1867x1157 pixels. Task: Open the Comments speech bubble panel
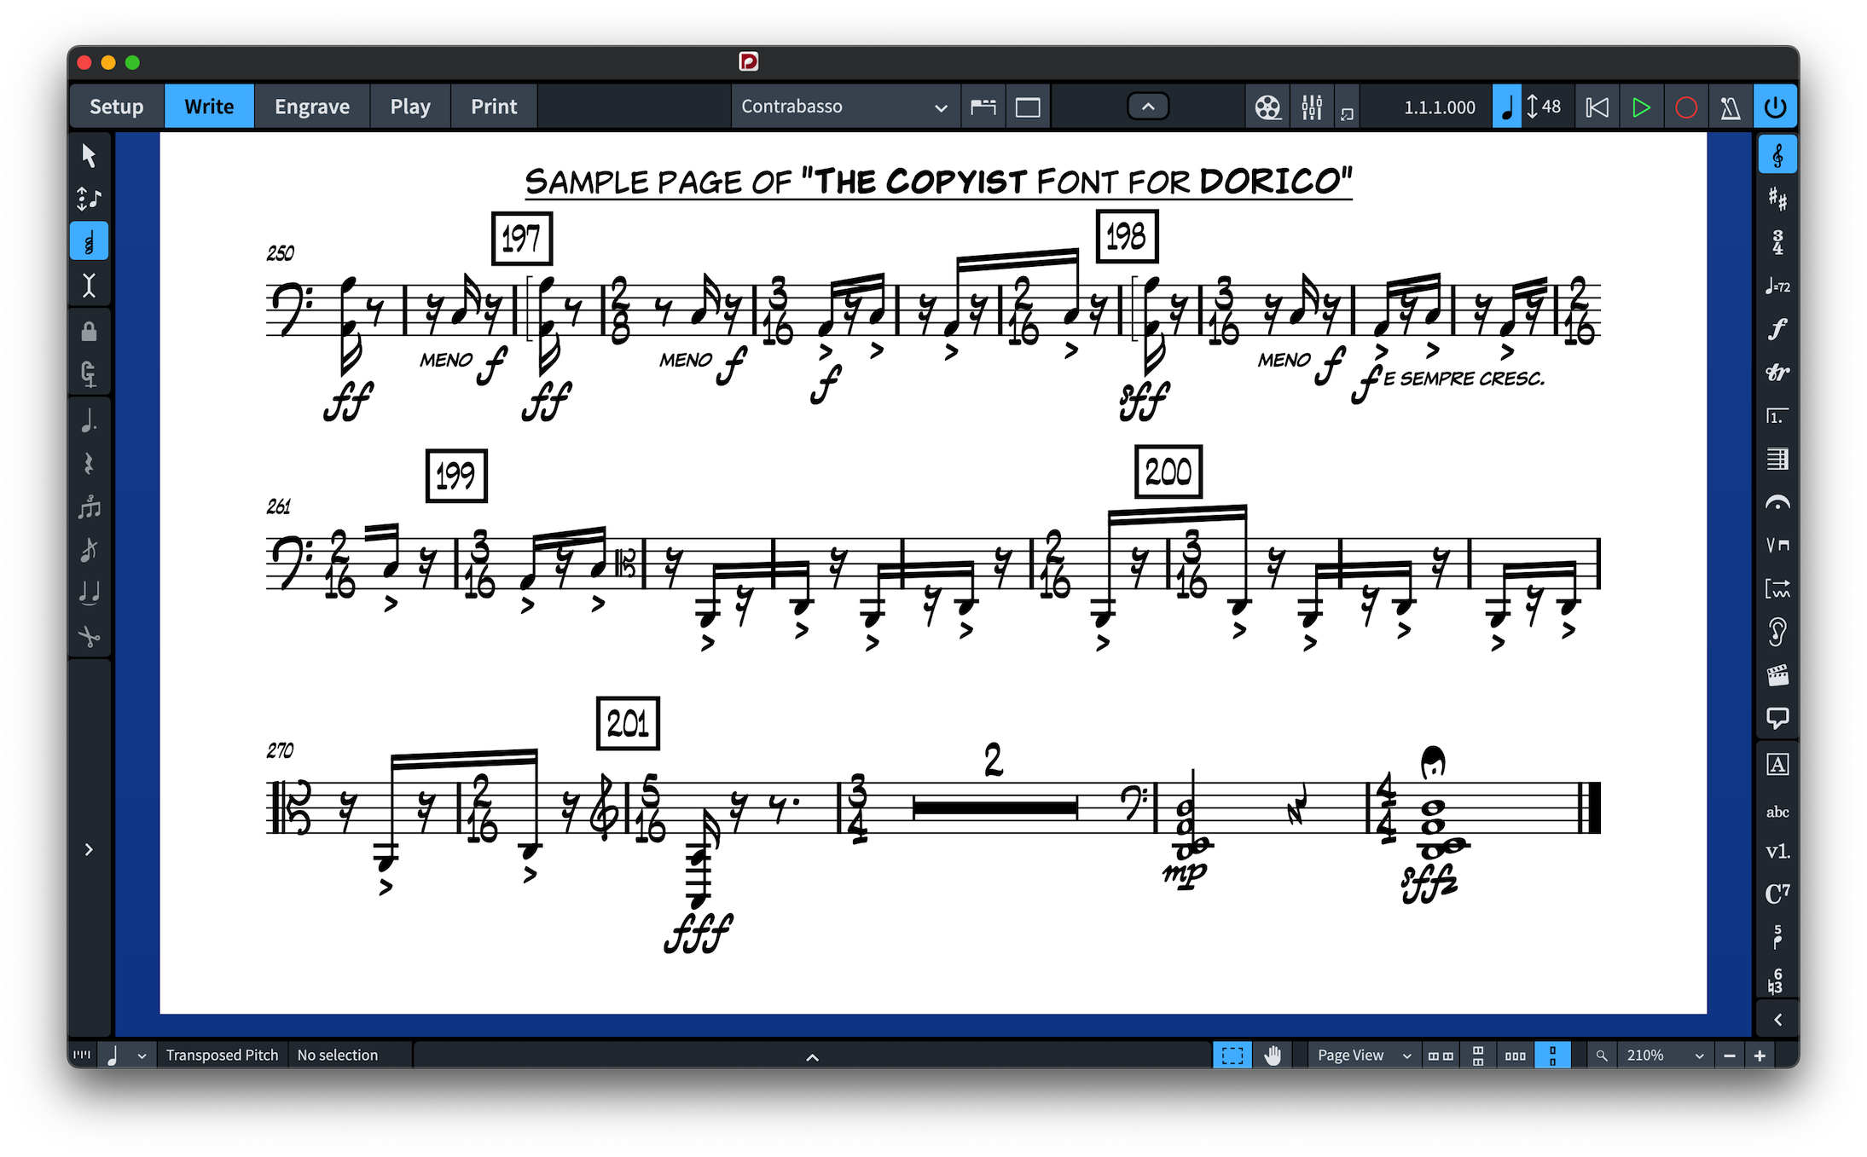pos(1777,718)
